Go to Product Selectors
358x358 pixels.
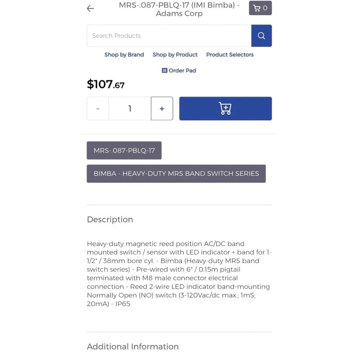(230, 55)
